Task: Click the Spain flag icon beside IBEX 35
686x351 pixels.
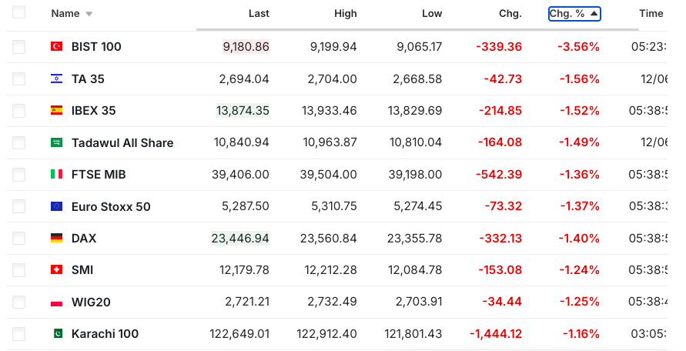Action: coord(56,111)
